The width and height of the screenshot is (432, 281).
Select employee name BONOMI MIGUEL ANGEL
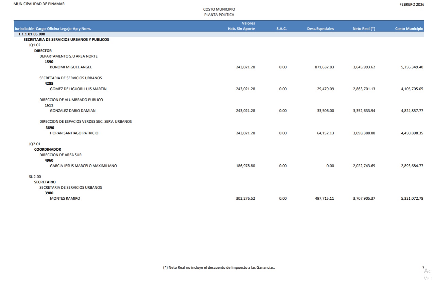[x=71, y=67]
